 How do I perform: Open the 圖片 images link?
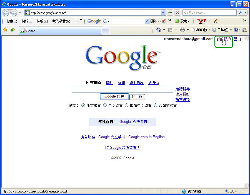click(x=110, y=83)
